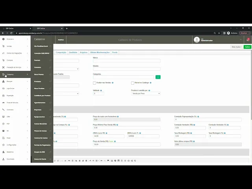
Task: Switch to the Últimas Movimentações tab
Action: pos(100,52)
